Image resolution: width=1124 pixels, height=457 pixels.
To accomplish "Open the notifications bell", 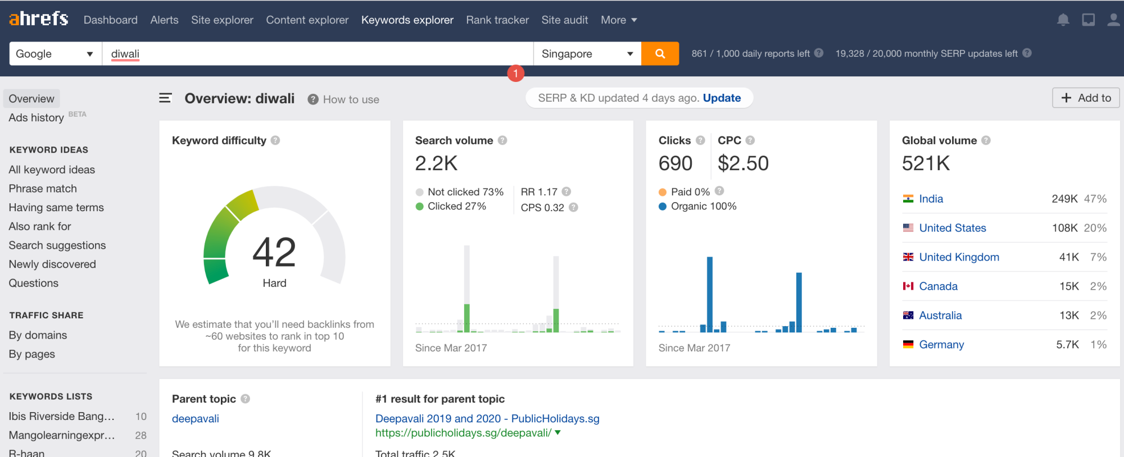I will click(1063, 20).
